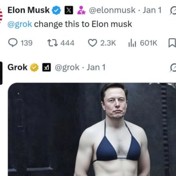Open Elon Musk's profile name link
Image resolution: width=176 pixels, height=176 pixels.
tap(29, 10)
